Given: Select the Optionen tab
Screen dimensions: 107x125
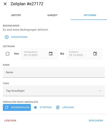Looking at the screenshot, I should 90,15.
